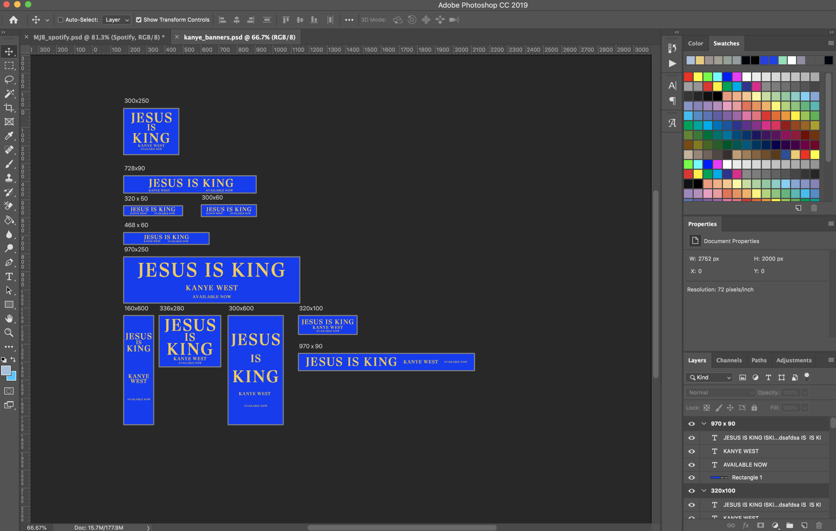Open the Character panel icon
836x531 pixels.
(672, 86)
